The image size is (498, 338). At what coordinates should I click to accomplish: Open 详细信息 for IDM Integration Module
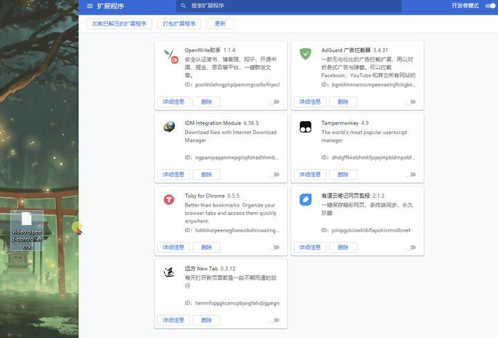[174, 175]
